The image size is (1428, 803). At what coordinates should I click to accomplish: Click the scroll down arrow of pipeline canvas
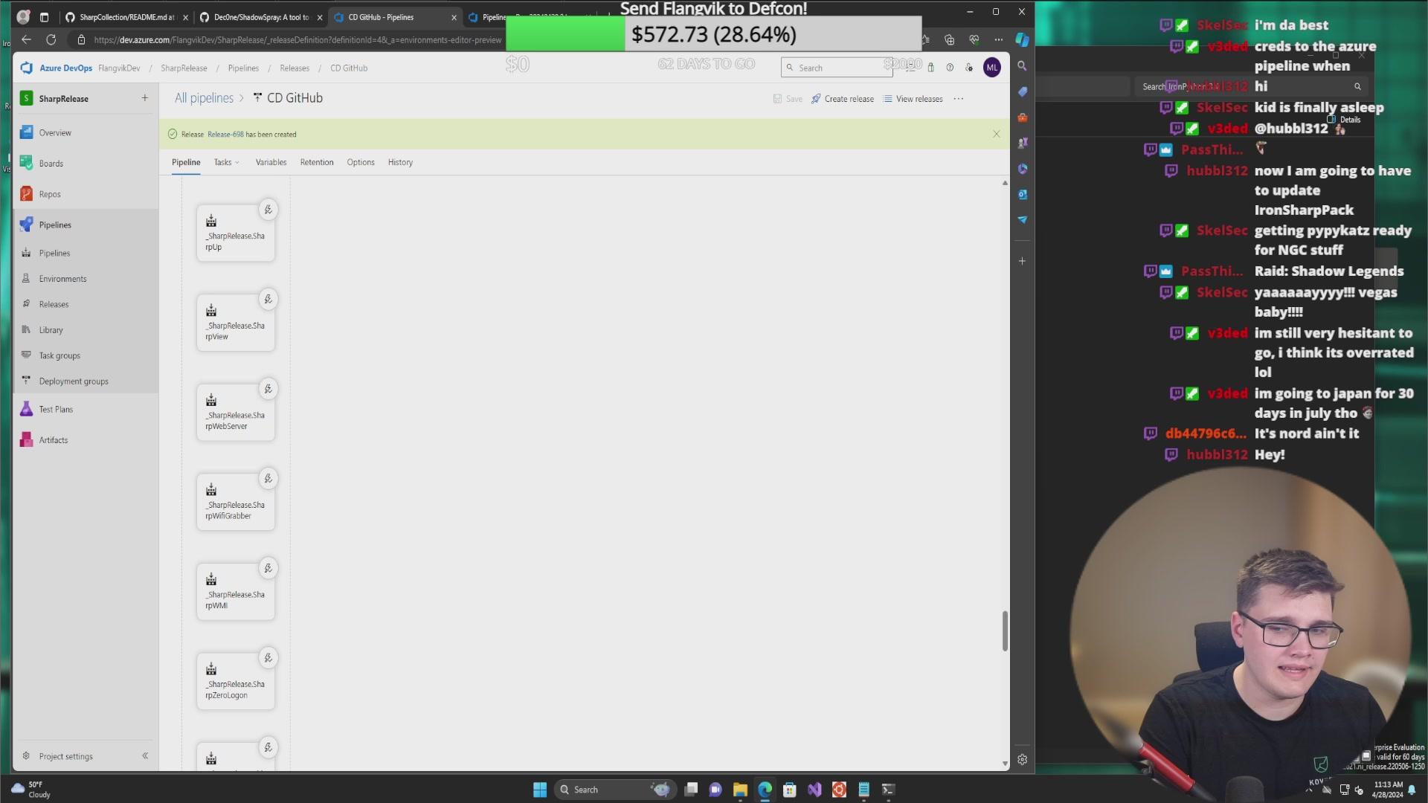(1005, 764)
